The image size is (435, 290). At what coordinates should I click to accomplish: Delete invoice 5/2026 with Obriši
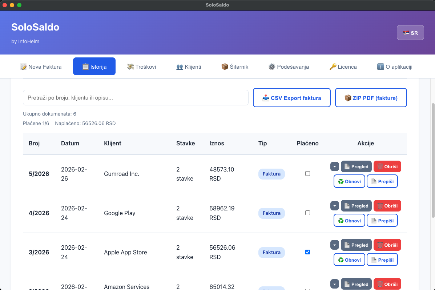pos(387,166)
